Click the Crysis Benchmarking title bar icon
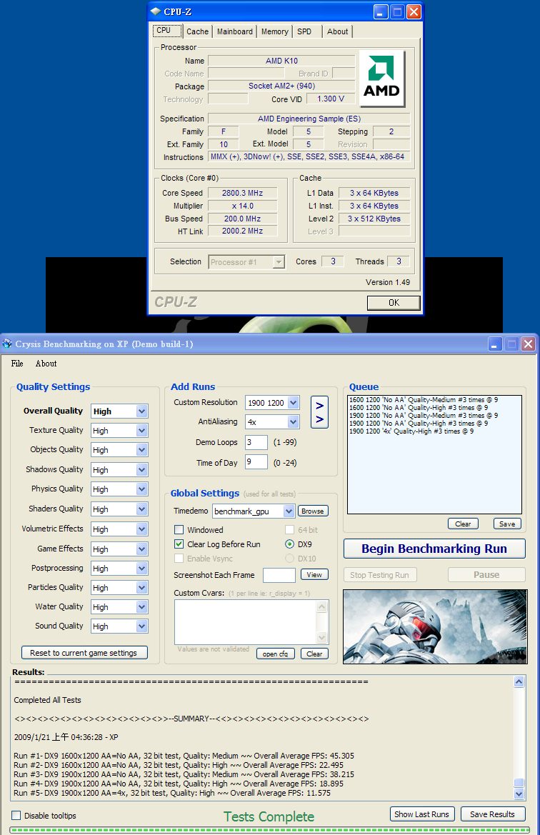Screen dimensions: 540x835 click(7, 344)
